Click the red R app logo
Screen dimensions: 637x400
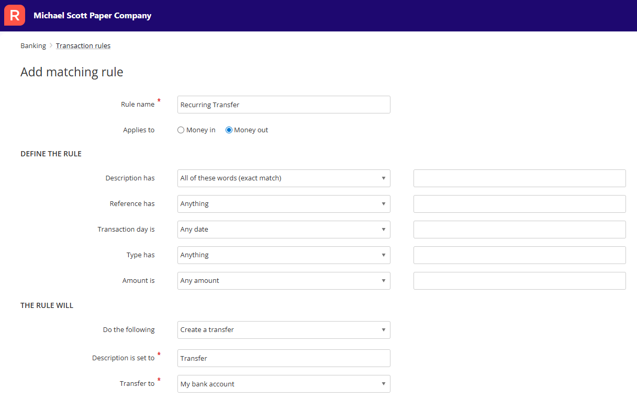14,15
